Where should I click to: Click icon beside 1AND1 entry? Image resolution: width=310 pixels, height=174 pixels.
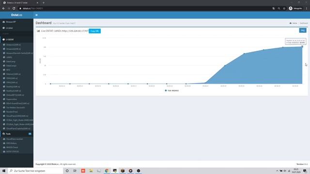4,57
